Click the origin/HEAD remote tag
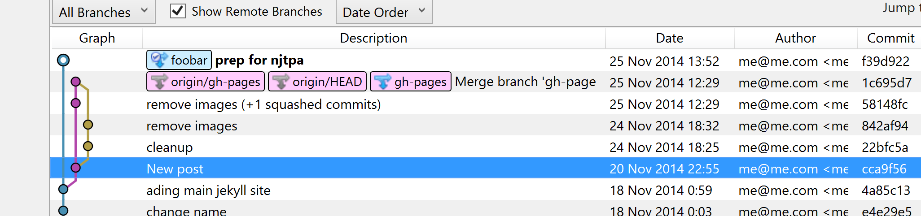Viewport: 921px width, 216px height. click(318, 82)
